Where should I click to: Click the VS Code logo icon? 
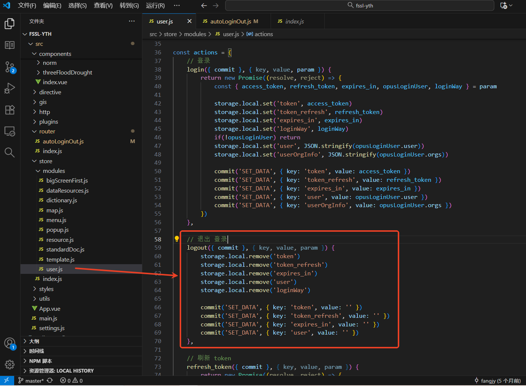pos(6,5)
